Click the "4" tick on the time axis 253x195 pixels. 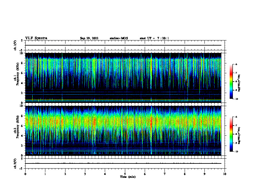pyautogui.click(x=105, y=174)
